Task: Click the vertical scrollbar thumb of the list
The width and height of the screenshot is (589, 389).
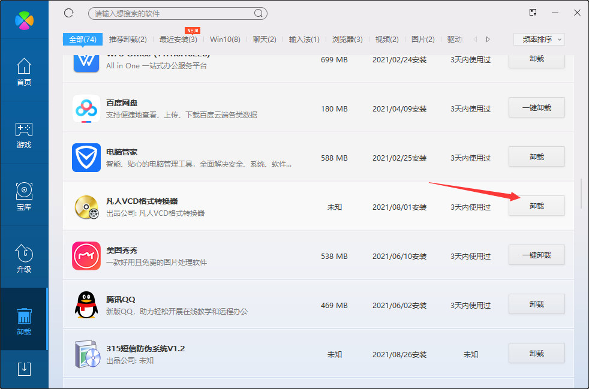Action: pyautogui.click(x=582, y=194)
